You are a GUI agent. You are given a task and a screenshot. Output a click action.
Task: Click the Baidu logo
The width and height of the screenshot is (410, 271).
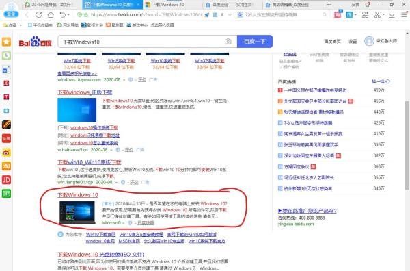click(x=36, y=42)
